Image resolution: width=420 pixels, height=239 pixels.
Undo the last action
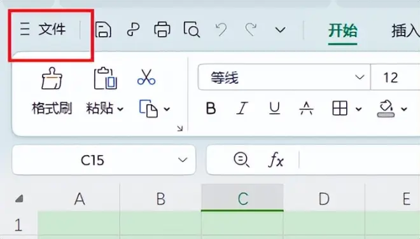click(221, 29)
